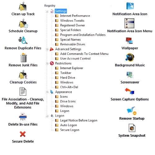Screen dimensions: 155x155
Task: Select the Restrictions label
Action: point(63,63)
